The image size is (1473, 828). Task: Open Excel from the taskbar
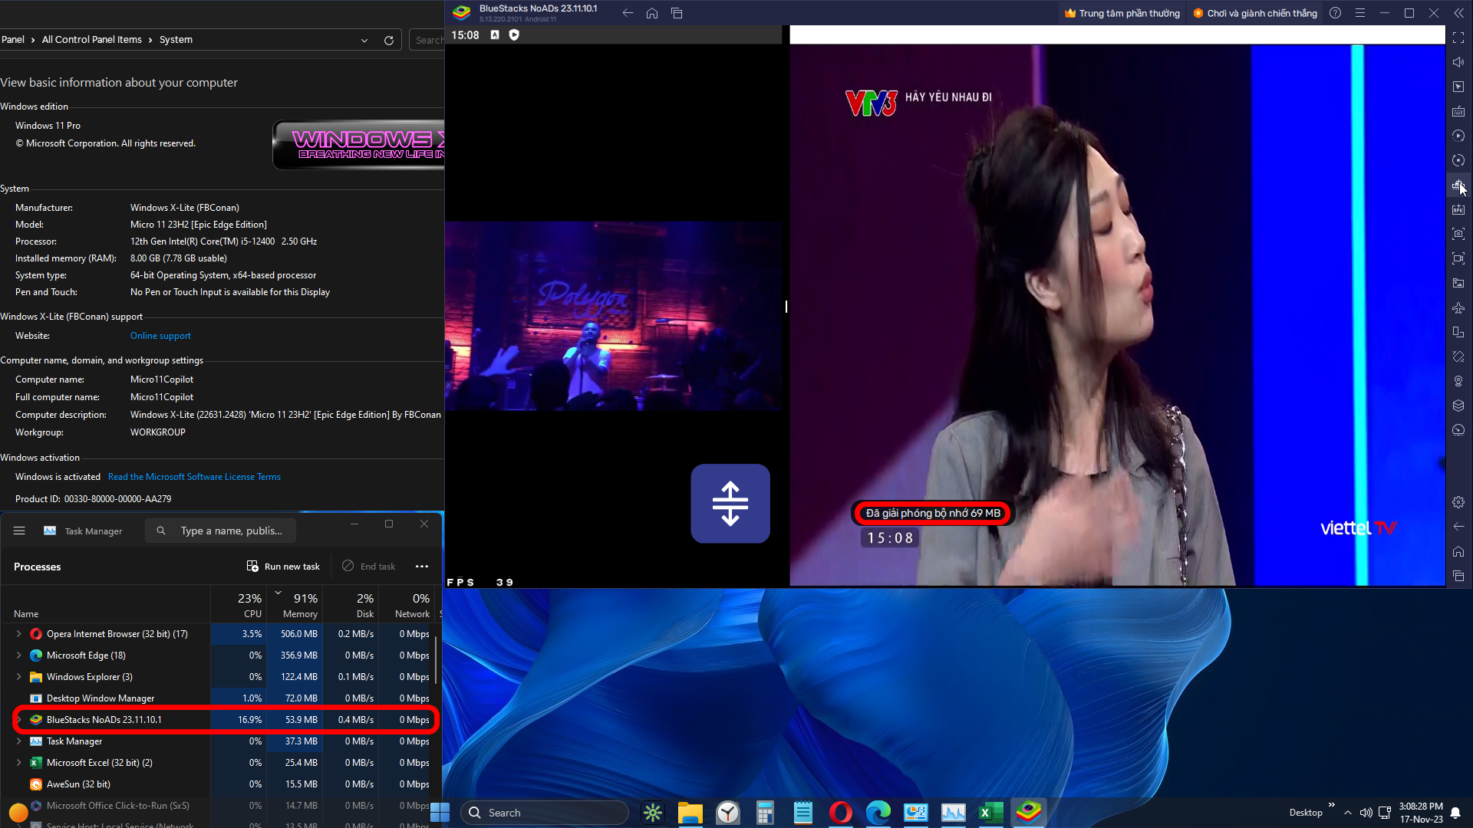point(991,813)
